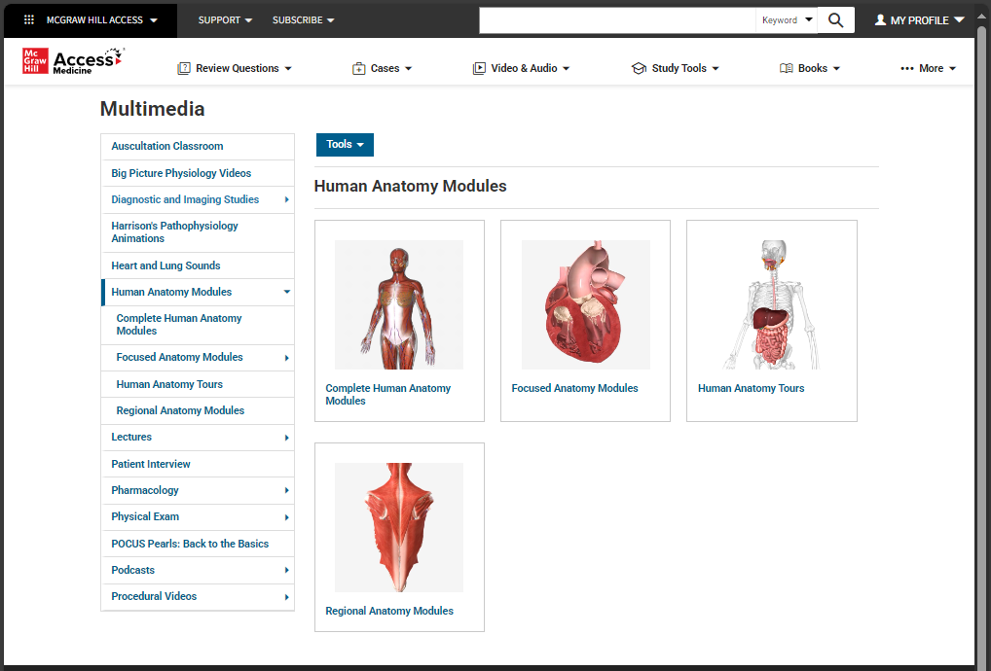Open the McGraw Hill Access apps grid icon

coord(28,20)
